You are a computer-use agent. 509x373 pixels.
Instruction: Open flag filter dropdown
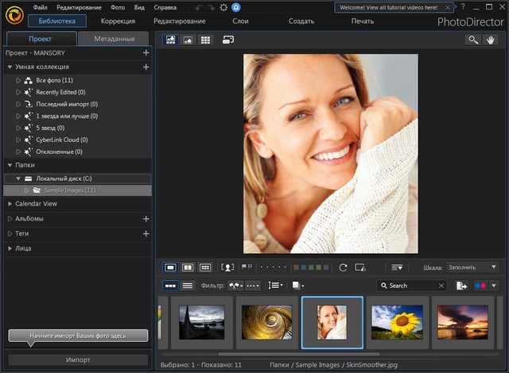(236, 286)
